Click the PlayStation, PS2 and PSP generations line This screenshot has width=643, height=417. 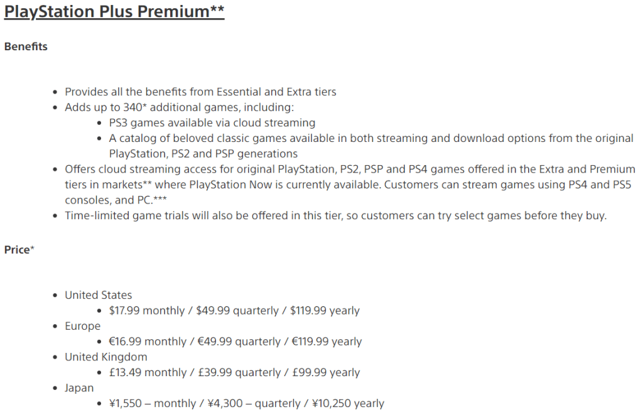[203, 153]
